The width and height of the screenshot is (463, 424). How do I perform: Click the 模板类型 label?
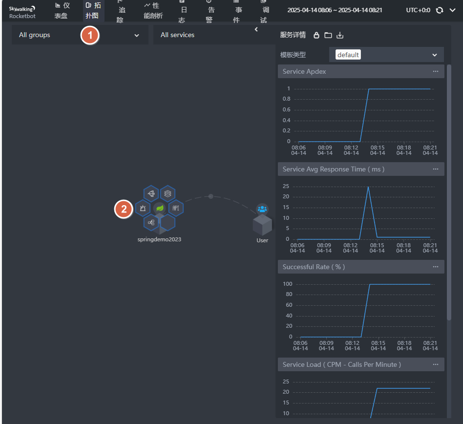[x=293, y=55]
